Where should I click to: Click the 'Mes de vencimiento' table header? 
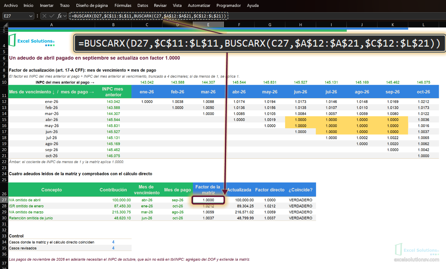pos(147,190)
